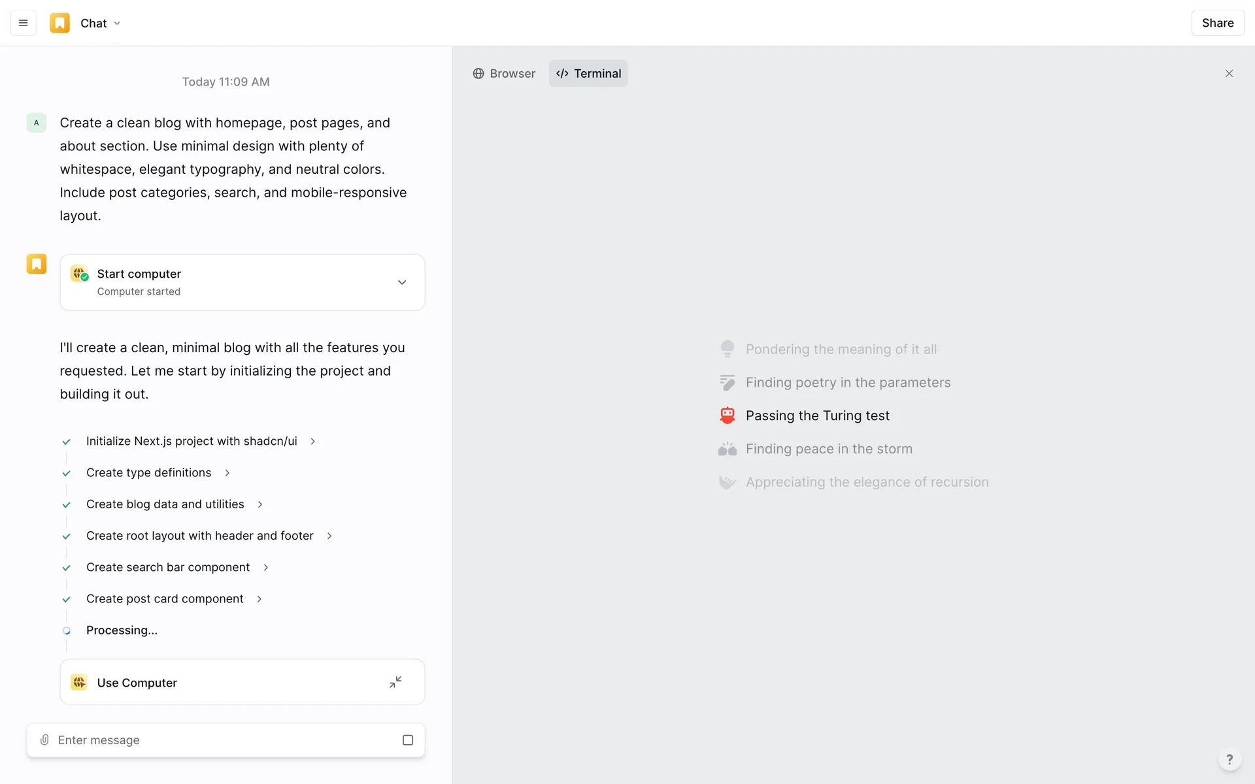Expand Create type definitions step
The width and height of the screenshot is (1255, 784).
pyautogui.click(x=227, y=473)
